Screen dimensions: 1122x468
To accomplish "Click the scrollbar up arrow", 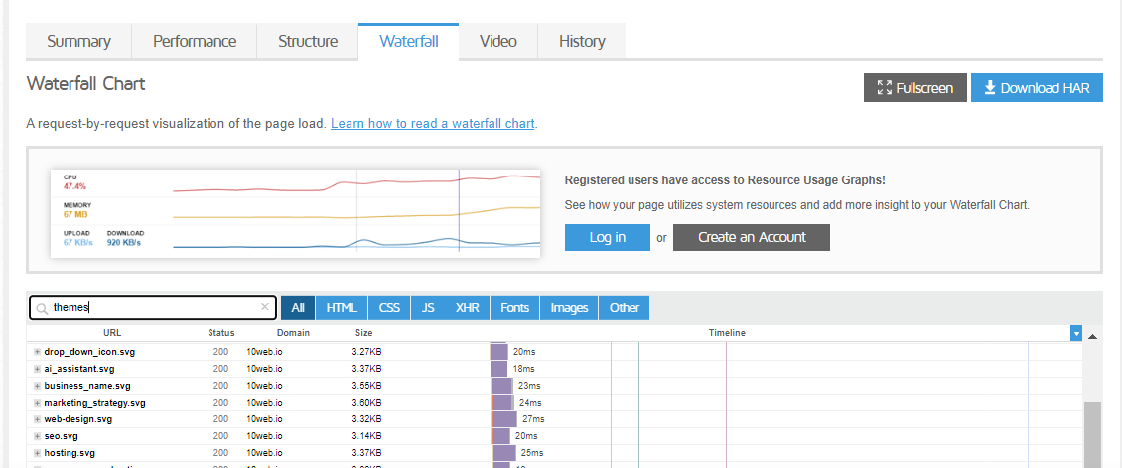I will 1092,336.
